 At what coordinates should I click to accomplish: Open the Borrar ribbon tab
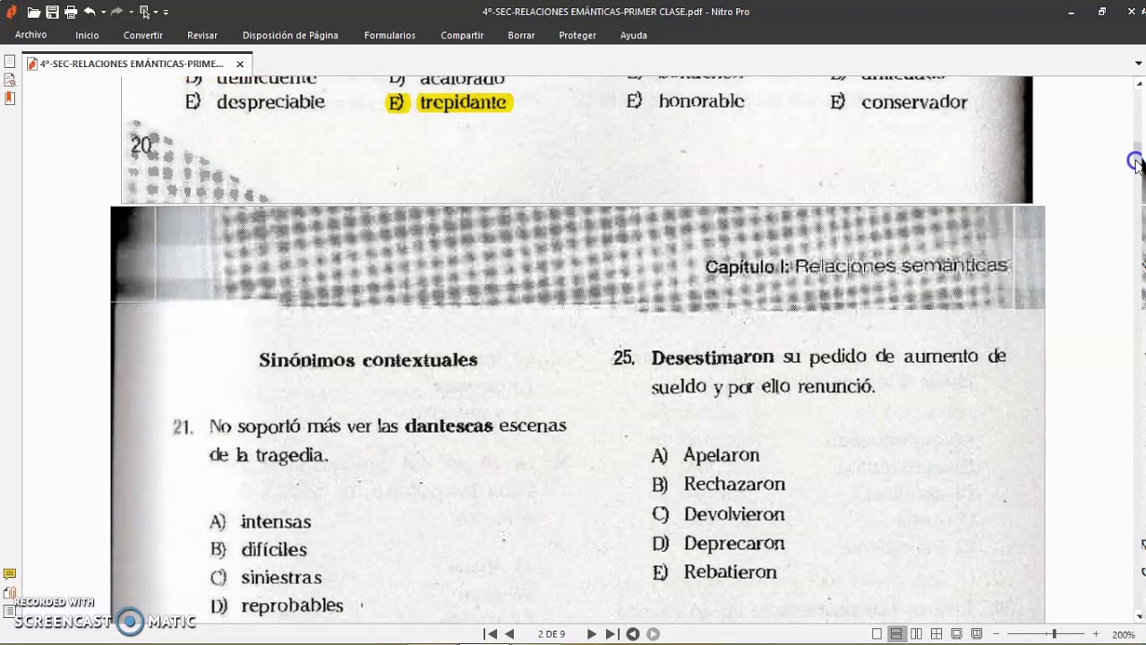pyautogui.click(x=521, y=35)
